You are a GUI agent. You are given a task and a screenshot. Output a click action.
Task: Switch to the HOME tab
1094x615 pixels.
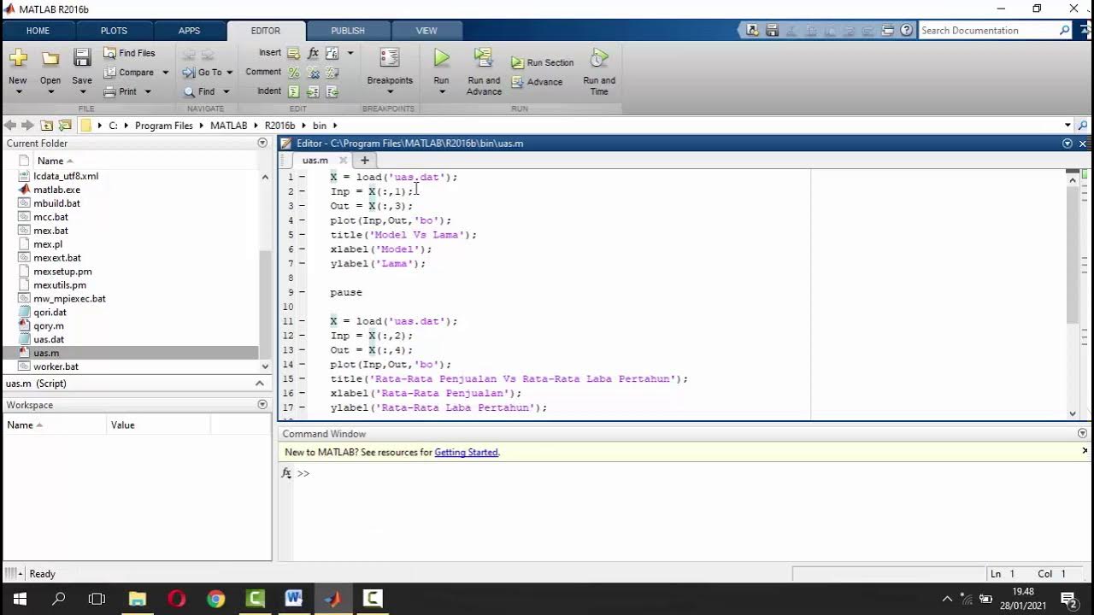pyautogui.click(x=38, y=31)
